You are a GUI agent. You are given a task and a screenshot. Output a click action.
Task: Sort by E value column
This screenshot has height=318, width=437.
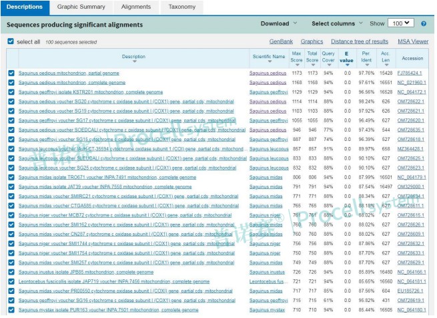pos(346,59)
